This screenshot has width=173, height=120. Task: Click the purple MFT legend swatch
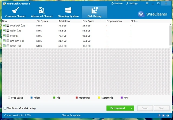point(122,98)
